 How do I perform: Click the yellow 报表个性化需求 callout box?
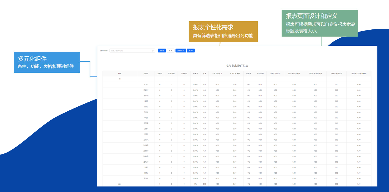point(223,32)
